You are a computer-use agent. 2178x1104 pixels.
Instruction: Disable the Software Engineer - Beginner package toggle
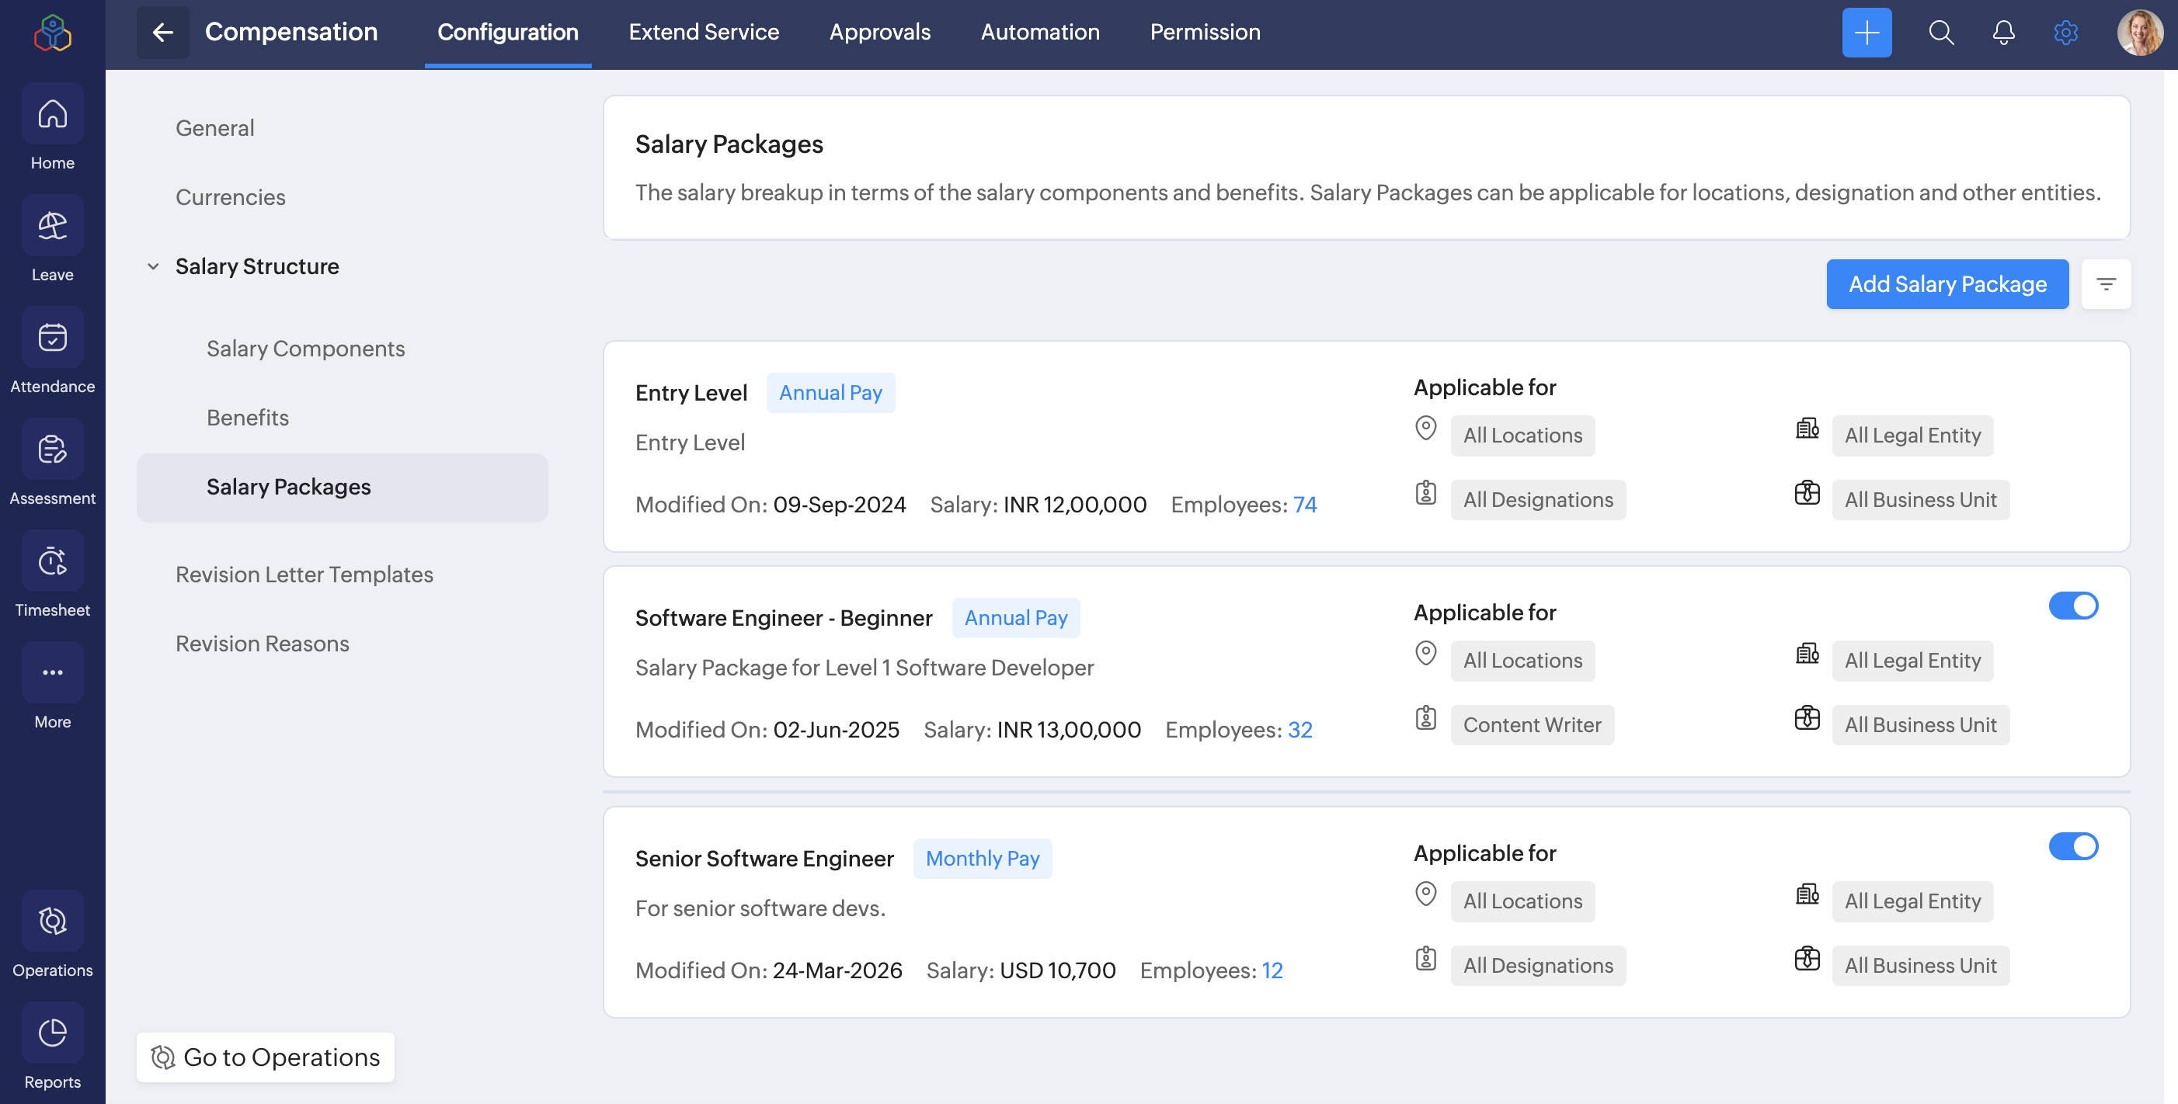(2072, 606)
